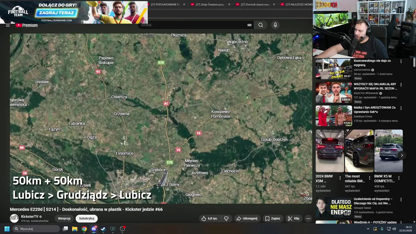This screenshot has width=416, height=234.
Task: Open the volume speaker tray icon
Action: tap(394, 229)
